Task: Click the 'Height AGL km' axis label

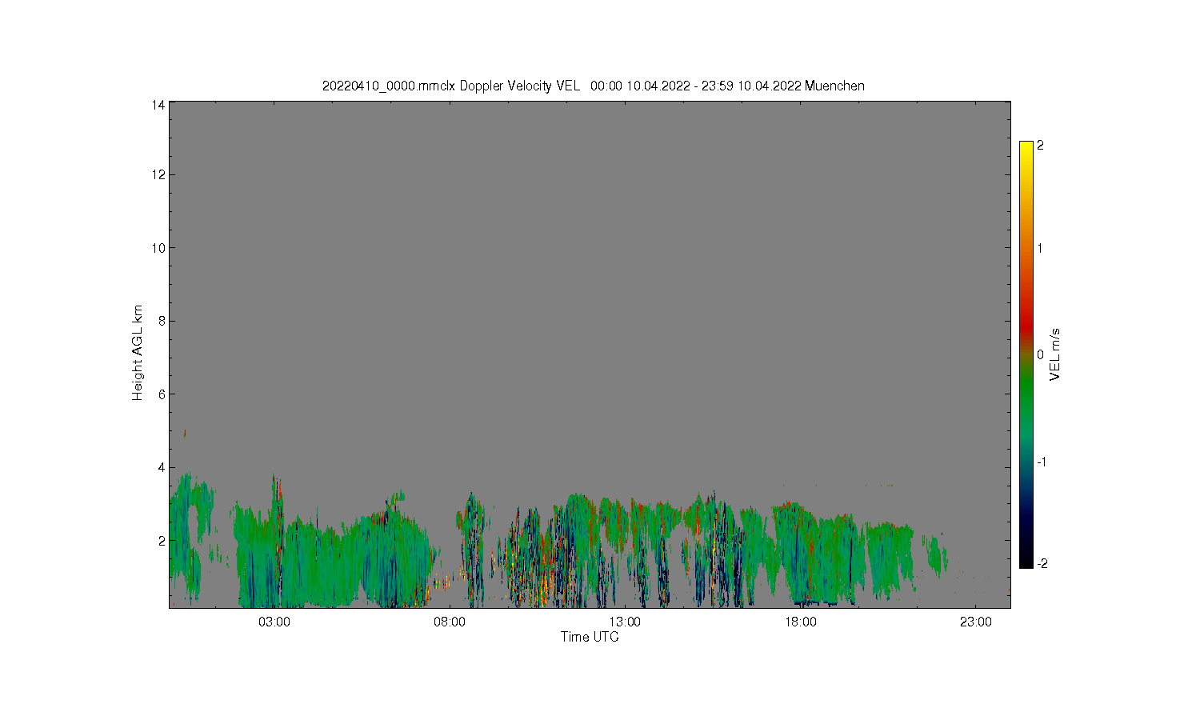Action: [x=138, y=353]
